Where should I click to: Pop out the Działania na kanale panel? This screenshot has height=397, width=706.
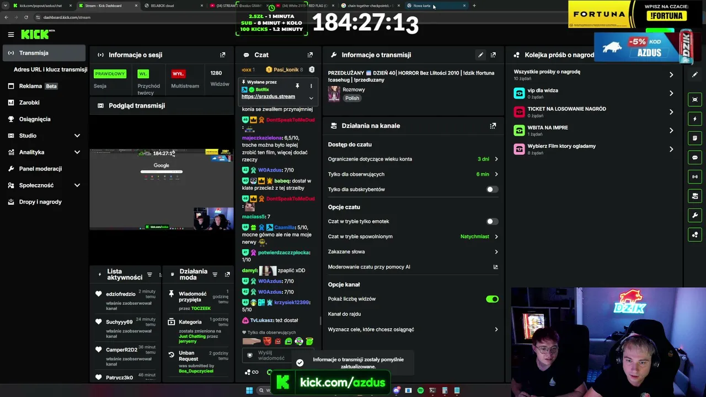(493, 126)
